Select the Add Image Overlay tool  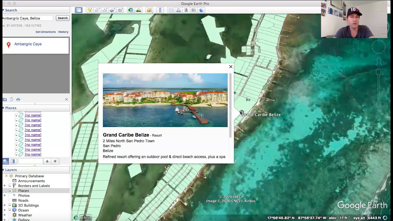112,10
